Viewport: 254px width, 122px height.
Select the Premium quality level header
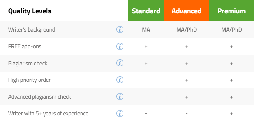231,11
